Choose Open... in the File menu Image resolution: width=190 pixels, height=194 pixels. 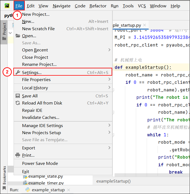(x=63, y=36)
